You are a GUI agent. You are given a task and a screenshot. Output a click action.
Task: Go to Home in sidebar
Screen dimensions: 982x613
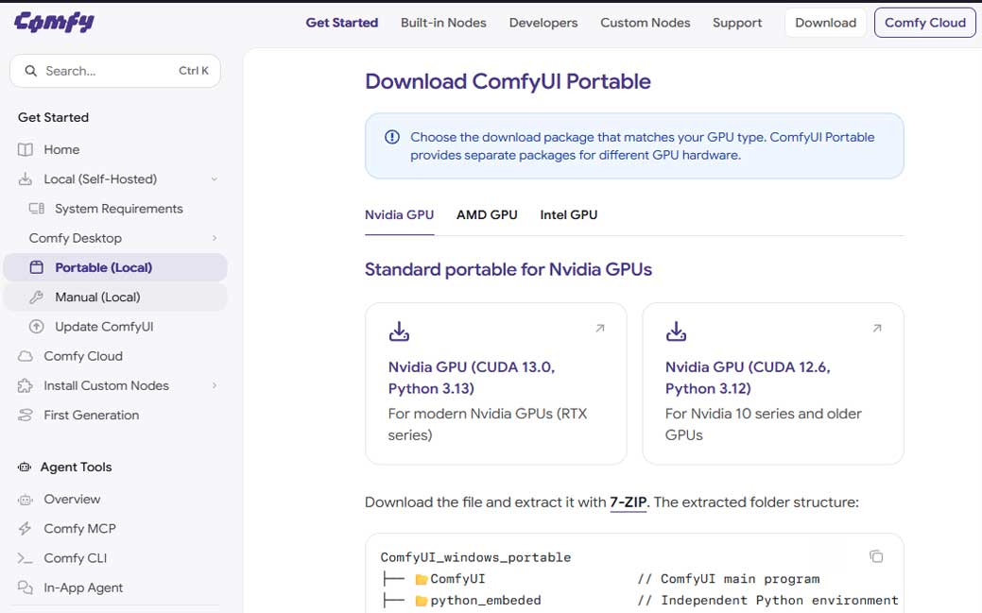[61, 149]
